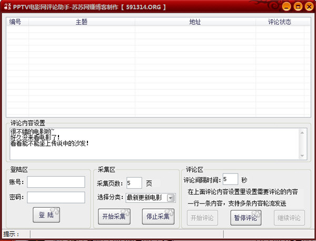Click the hint text 在上面评论内容设置里设置需要评论的内容
The image size is (316, 241).
click(x=243, y=192)
